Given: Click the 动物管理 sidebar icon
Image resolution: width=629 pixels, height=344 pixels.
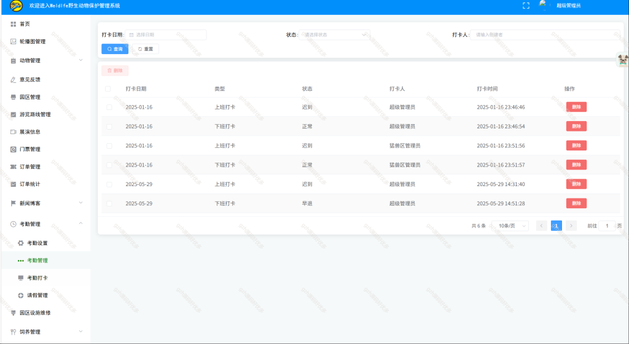Looking at the screenshot, I should pyautogui.click(x=14, y=61).
